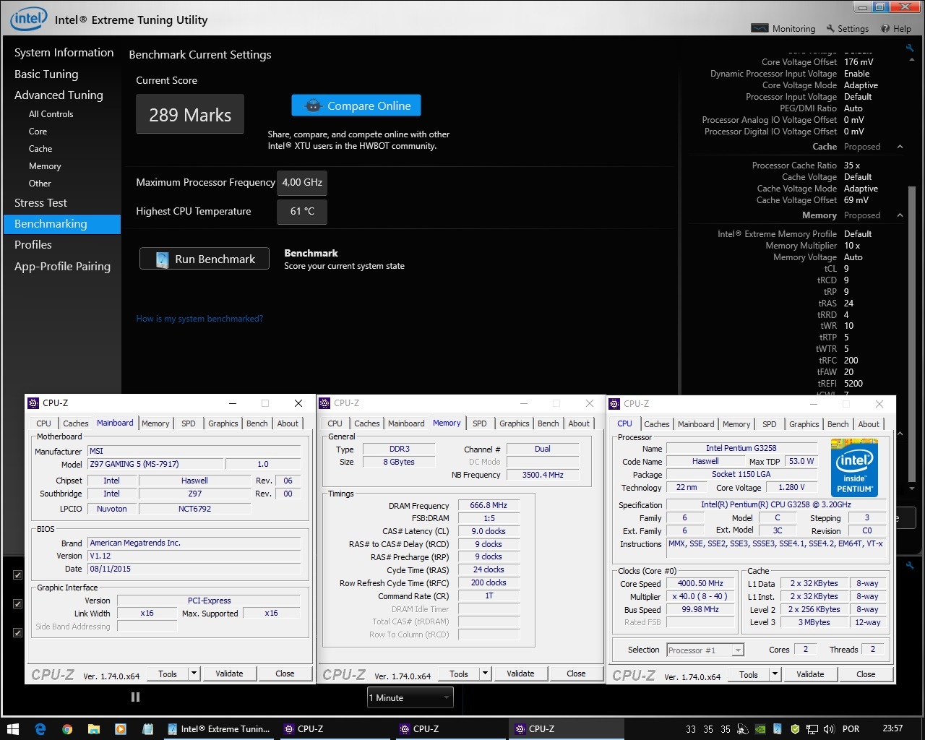Open 'How is my system benchmarked?' link

click(x=199, y=319)
